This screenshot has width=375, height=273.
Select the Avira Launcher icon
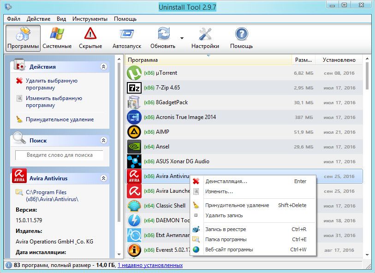[134, 191]
